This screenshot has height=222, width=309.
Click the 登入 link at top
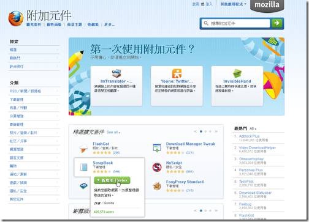pos(209,4)
